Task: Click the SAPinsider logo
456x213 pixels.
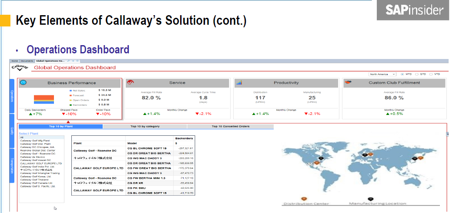Action: 412,10
